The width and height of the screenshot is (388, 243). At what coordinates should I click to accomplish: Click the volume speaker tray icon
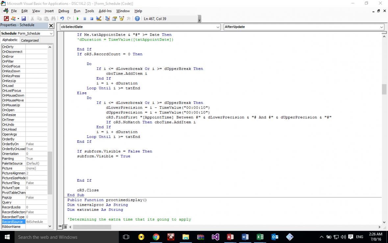click(343, 237)
